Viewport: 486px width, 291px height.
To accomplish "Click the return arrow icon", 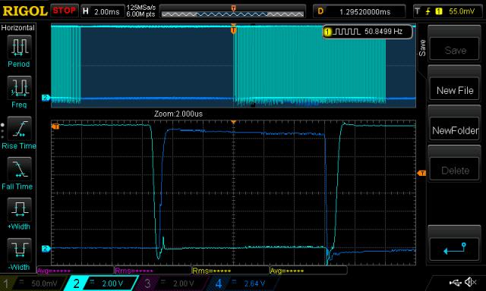I will 455,249.
